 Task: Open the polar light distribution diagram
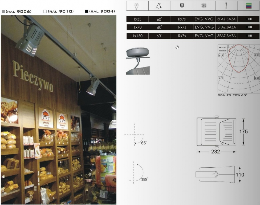(239, 69)
